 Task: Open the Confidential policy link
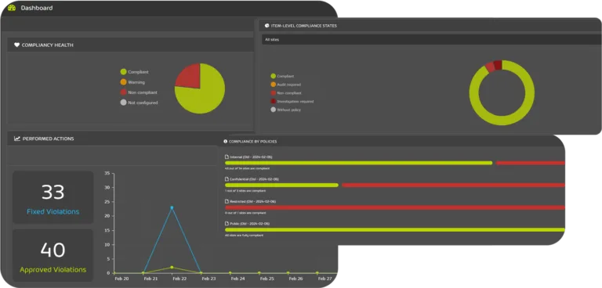point(254,179)
